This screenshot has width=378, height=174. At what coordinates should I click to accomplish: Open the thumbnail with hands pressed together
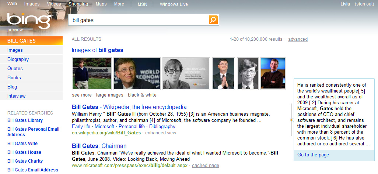(x=223, y=73)
